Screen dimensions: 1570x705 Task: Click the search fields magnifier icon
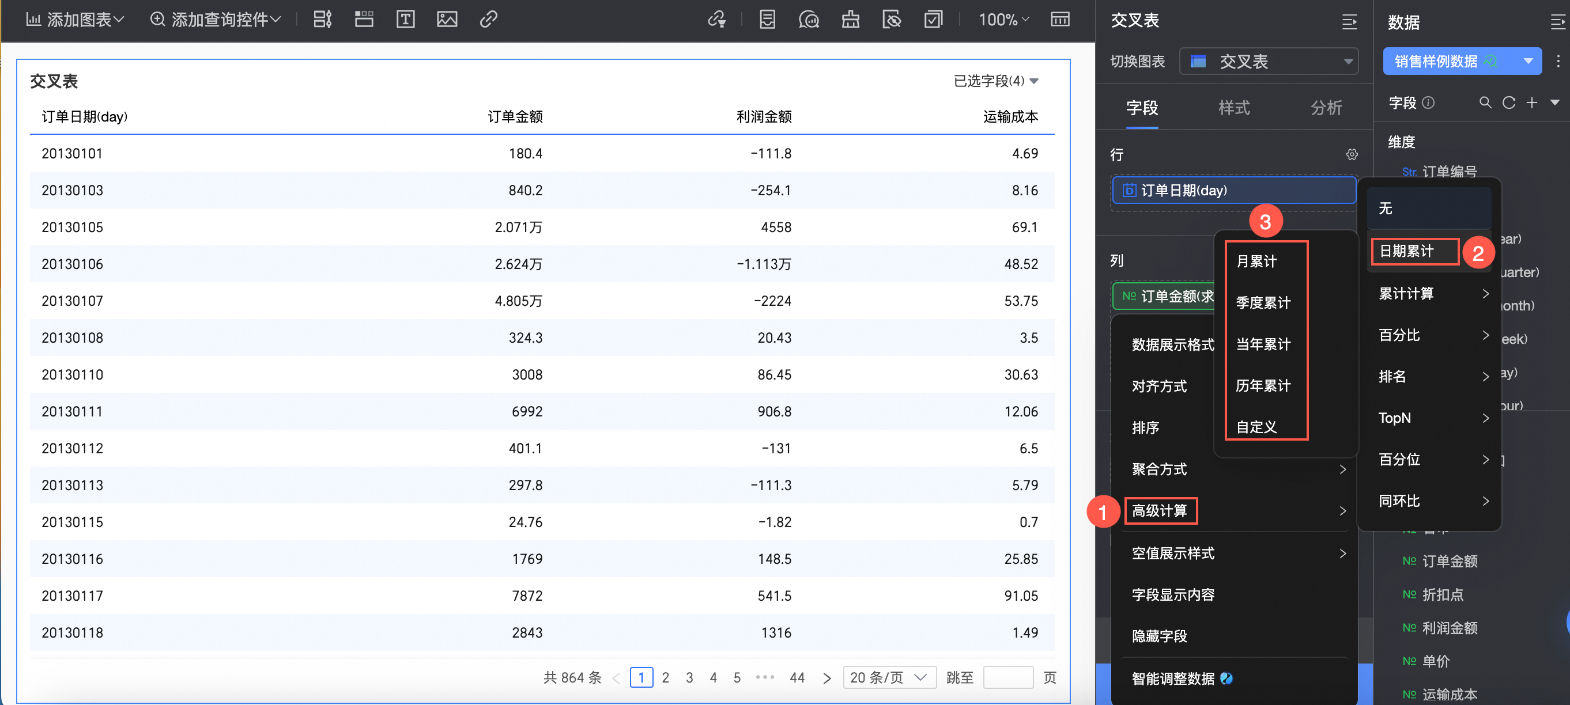coord(1485,103)
